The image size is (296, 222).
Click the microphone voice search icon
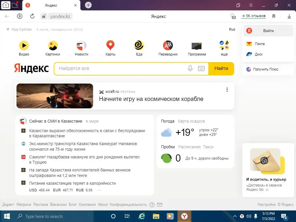tap(190, 68)
